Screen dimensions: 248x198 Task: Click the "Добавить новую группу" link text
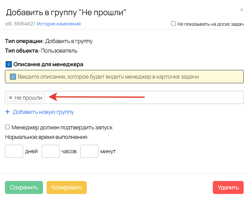pos(43,112)
